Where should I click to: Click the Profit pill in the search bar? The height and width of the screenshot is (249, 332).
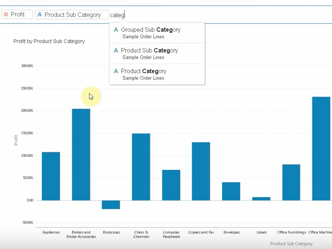coord(17,15)
